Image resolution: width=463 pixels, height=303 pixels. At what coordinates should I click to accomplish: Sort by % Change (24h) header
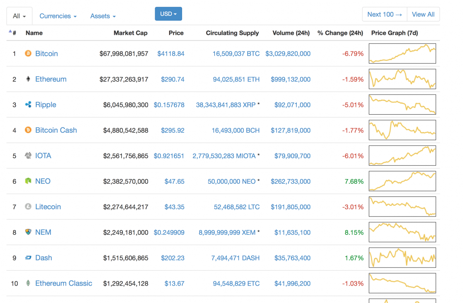click(x=340, y=33)
